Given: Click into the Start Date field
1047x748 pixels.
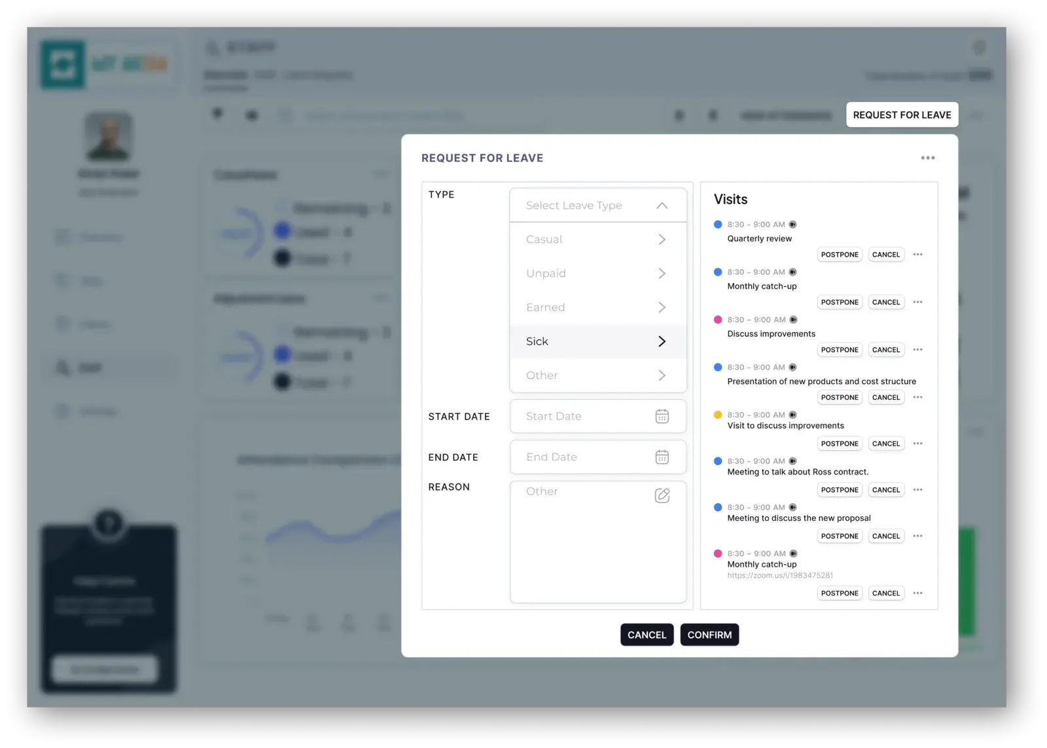Looking at the screenshot, I should [597, 416].
